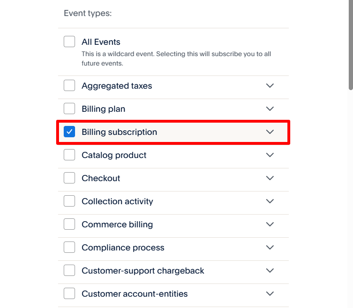
Task: Expand the Compliance process chevron
Action: (270, 247)
